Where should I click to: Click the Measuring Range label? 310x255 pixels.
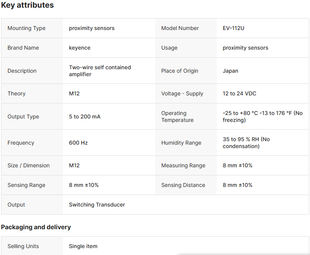183,165
